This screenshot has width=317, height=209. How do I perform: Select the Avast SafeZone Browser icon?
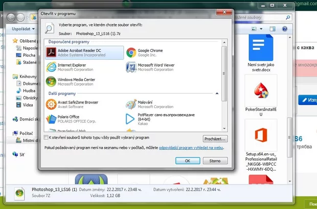(x=51, y=104)
